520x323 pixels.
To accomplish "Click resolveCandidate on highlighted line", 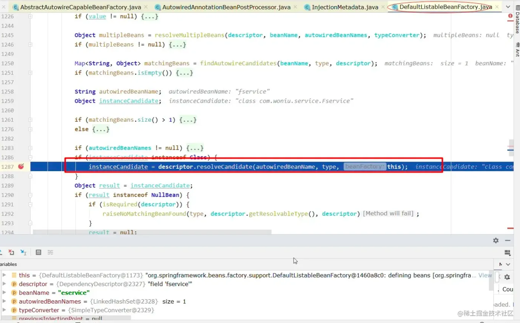I will pyautogui.click(x=224, y=167).
